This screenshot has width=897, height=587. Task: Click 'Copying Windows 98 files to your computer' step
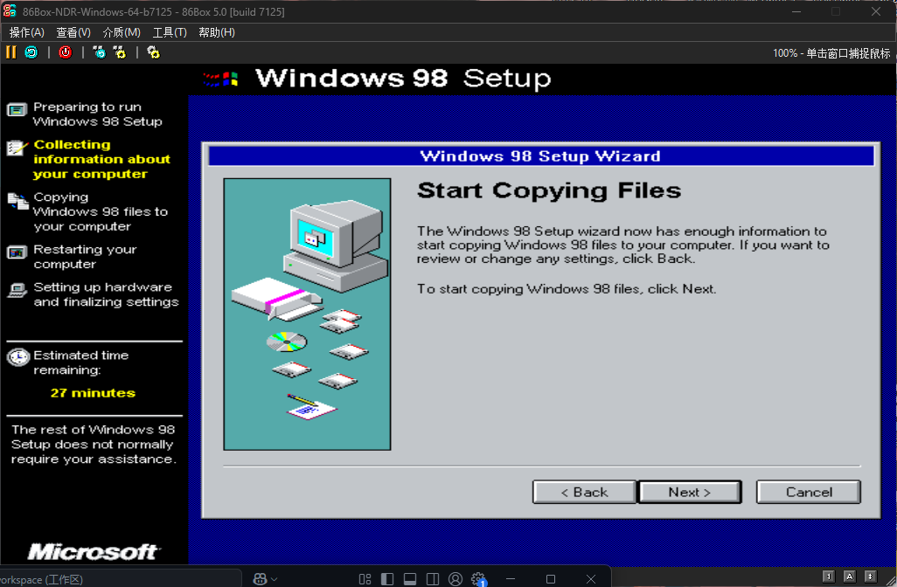101,211
